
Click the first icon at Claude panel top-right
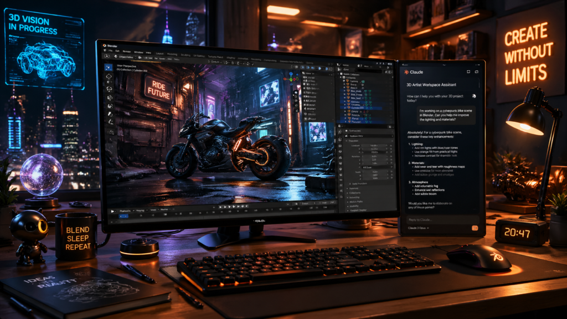pyautogui.click(x=468, y=71)
